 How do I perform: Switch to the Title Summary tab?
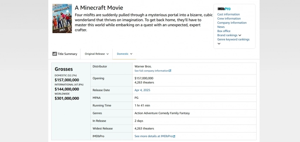coord(67,54)
